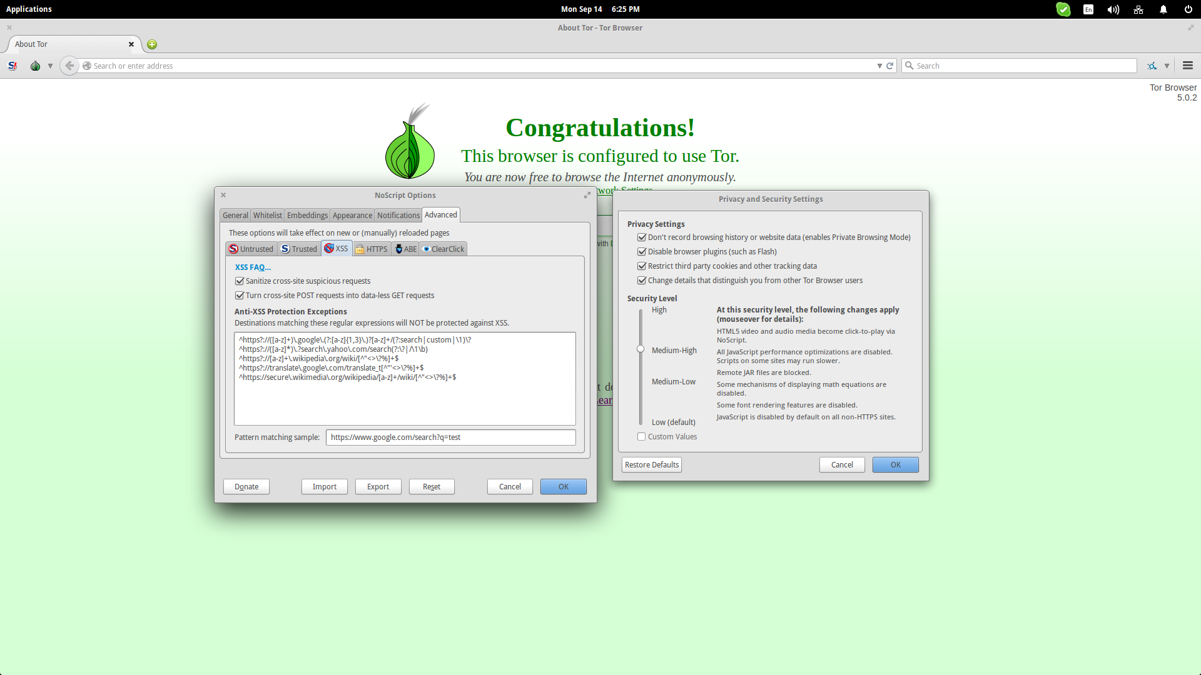This screenshot has height=675, width=1201.
Task: Click inside the Anti-XSS exceptions text area
Action: (405, 379)
